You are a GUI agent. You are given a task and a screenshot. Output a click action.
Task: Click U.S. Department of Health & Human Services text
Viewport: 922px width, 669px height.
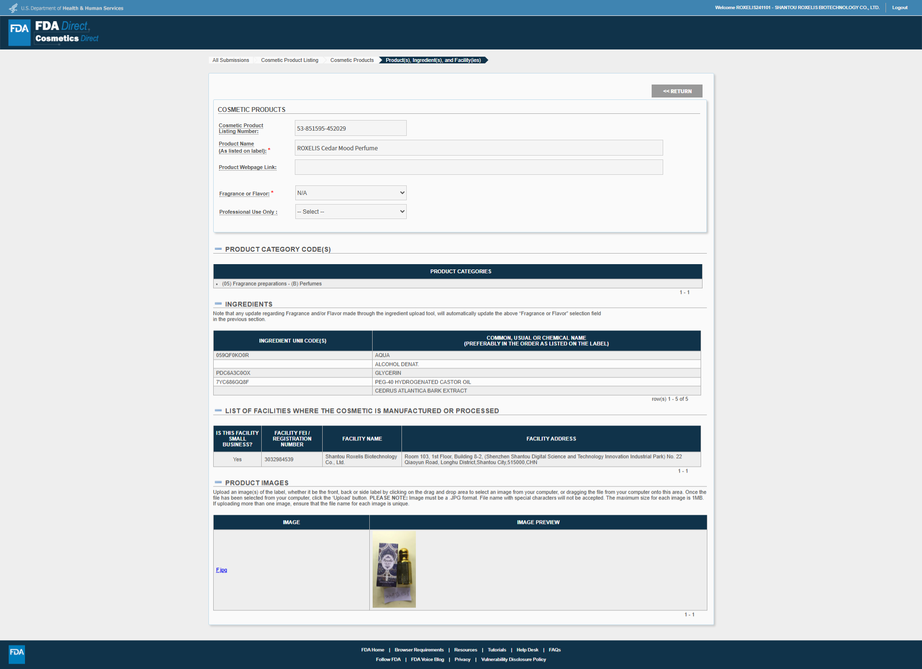point(72,8)
